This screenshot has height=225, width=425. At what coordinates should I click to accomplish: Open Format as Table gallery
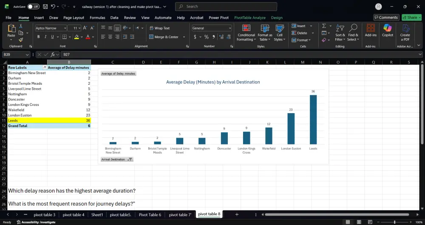click(265, 33)
